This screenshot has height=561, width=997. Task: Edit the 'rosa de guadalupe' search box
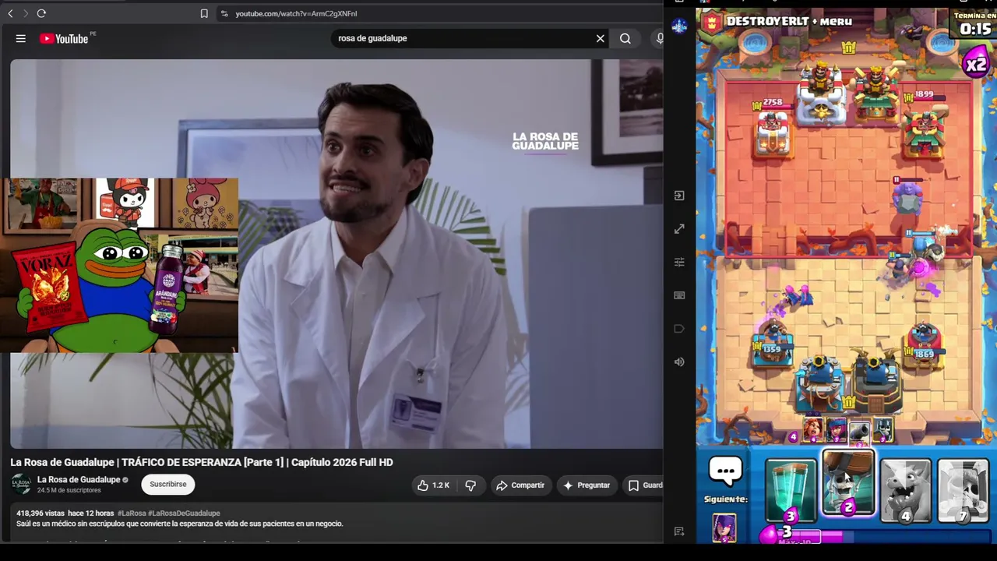tap(463, 38)
